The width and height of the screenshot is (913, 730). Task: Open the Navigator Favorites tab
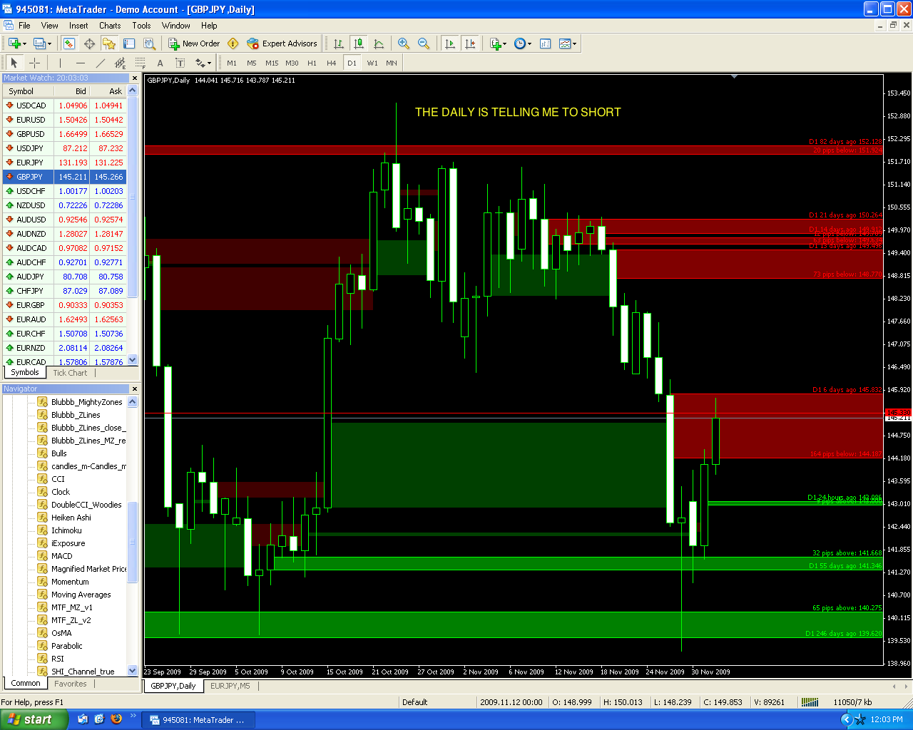click(71, 684)
